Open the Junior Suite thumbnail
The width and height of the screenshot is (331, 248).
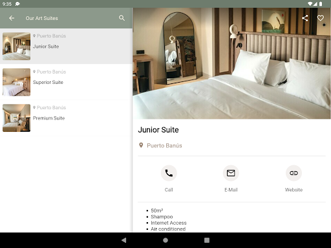pyautogui.click(x=16, y=46)
